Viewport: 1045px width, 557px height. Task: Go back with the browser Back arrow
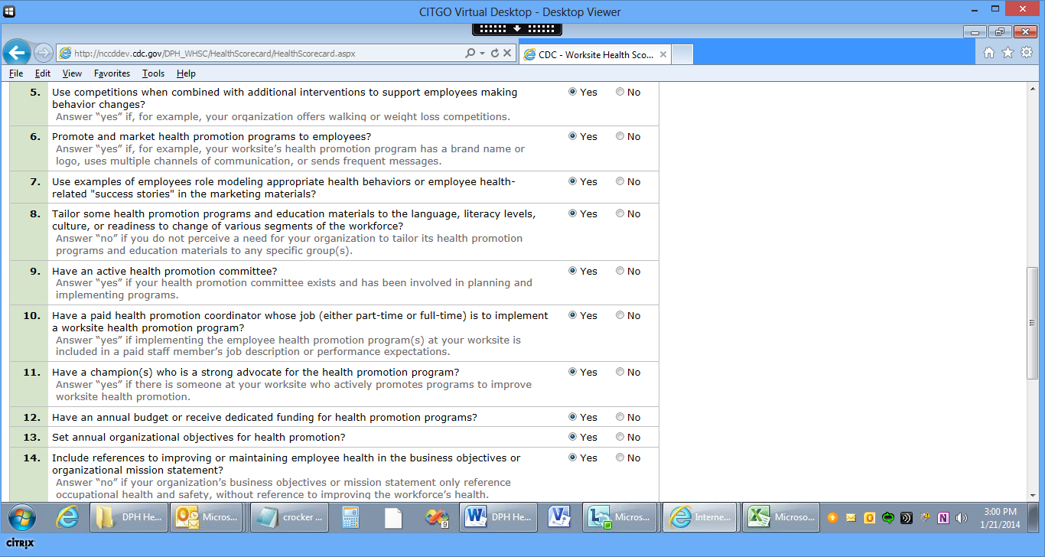pyautogui.click(x=17, y=53)
